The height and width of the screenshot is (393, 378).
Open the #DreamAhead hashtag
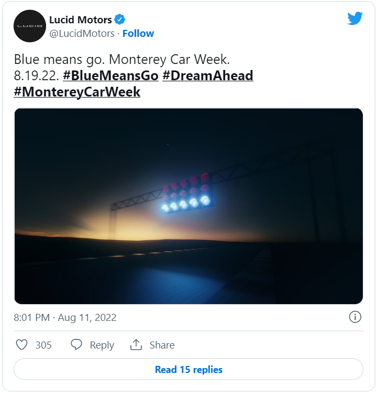click(x=208, y=76)
